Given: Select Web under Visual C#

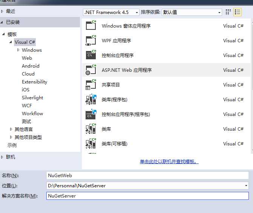Looking at the screenshot, I should tap(27, 58).
